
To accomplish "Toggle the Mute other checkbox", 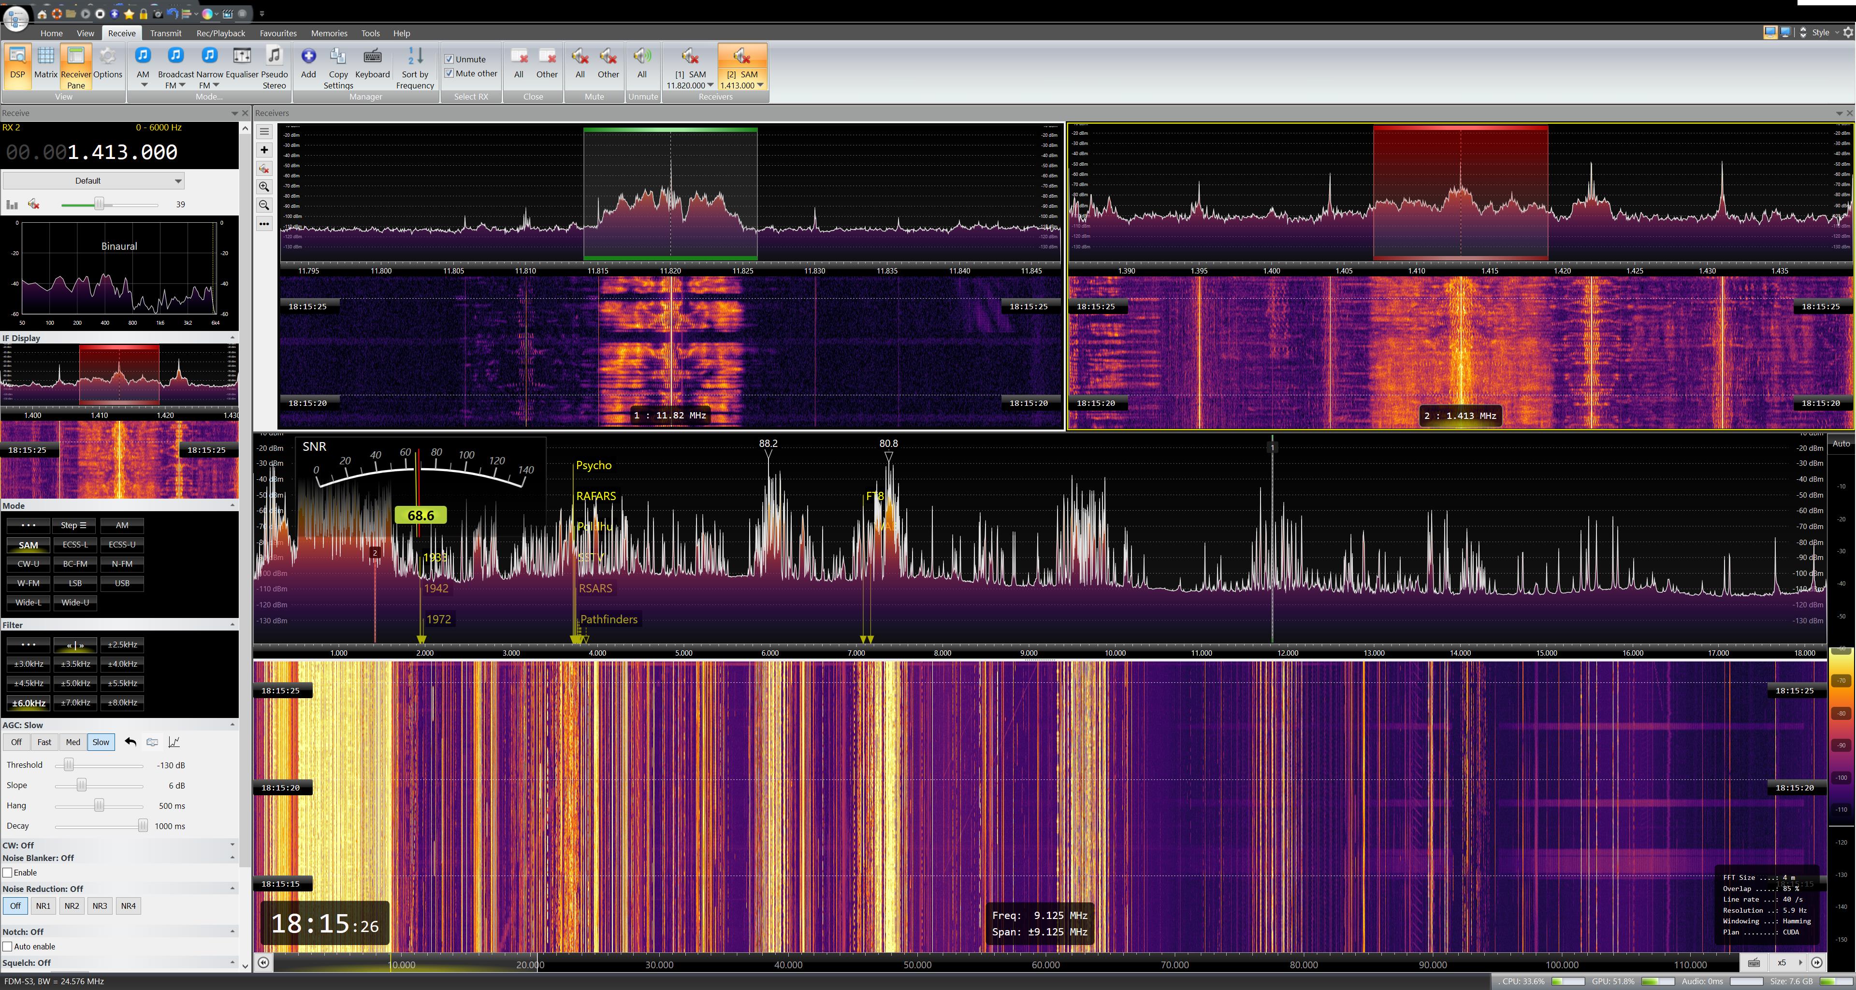I will click(x=449, y=73).
